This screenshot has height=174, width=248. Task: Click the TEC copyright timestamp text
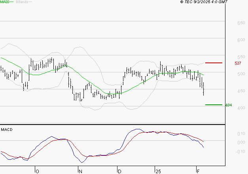(x=204, y=2)
